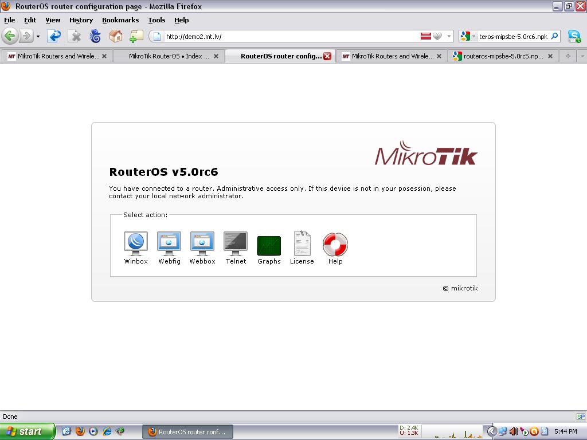Open the Tools menu
587x440 pixels.
(156, 20)
